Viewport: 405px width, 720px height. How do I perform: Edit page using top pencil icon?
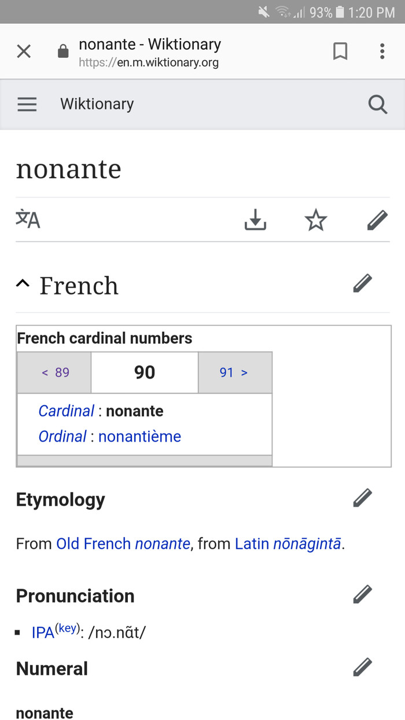coord(377,220)
